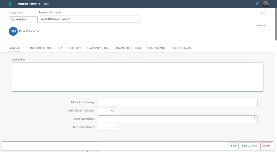Open the GXP Critical Transport dropdown
Screen dimensions: 277x152
tap(107, 111)
